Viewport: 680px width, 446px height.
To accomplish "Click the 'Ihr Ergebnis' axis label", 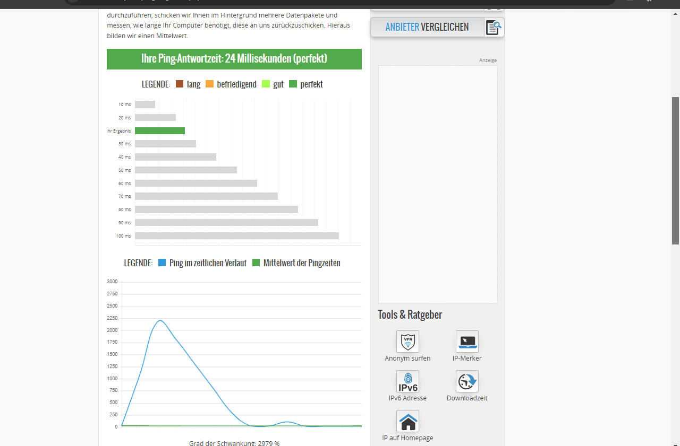I will pos(118,131).
